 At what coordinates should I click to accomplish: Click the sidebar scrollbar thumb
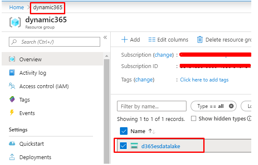coord(106,111)
